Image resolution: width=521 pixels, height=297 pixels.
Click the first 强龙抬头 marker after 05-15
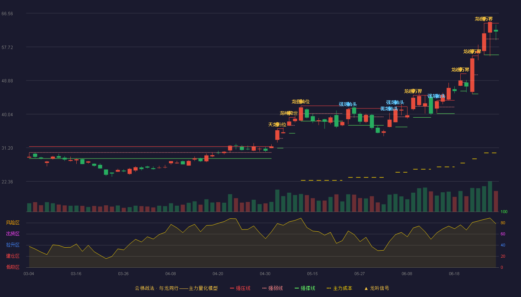point(348,104)
